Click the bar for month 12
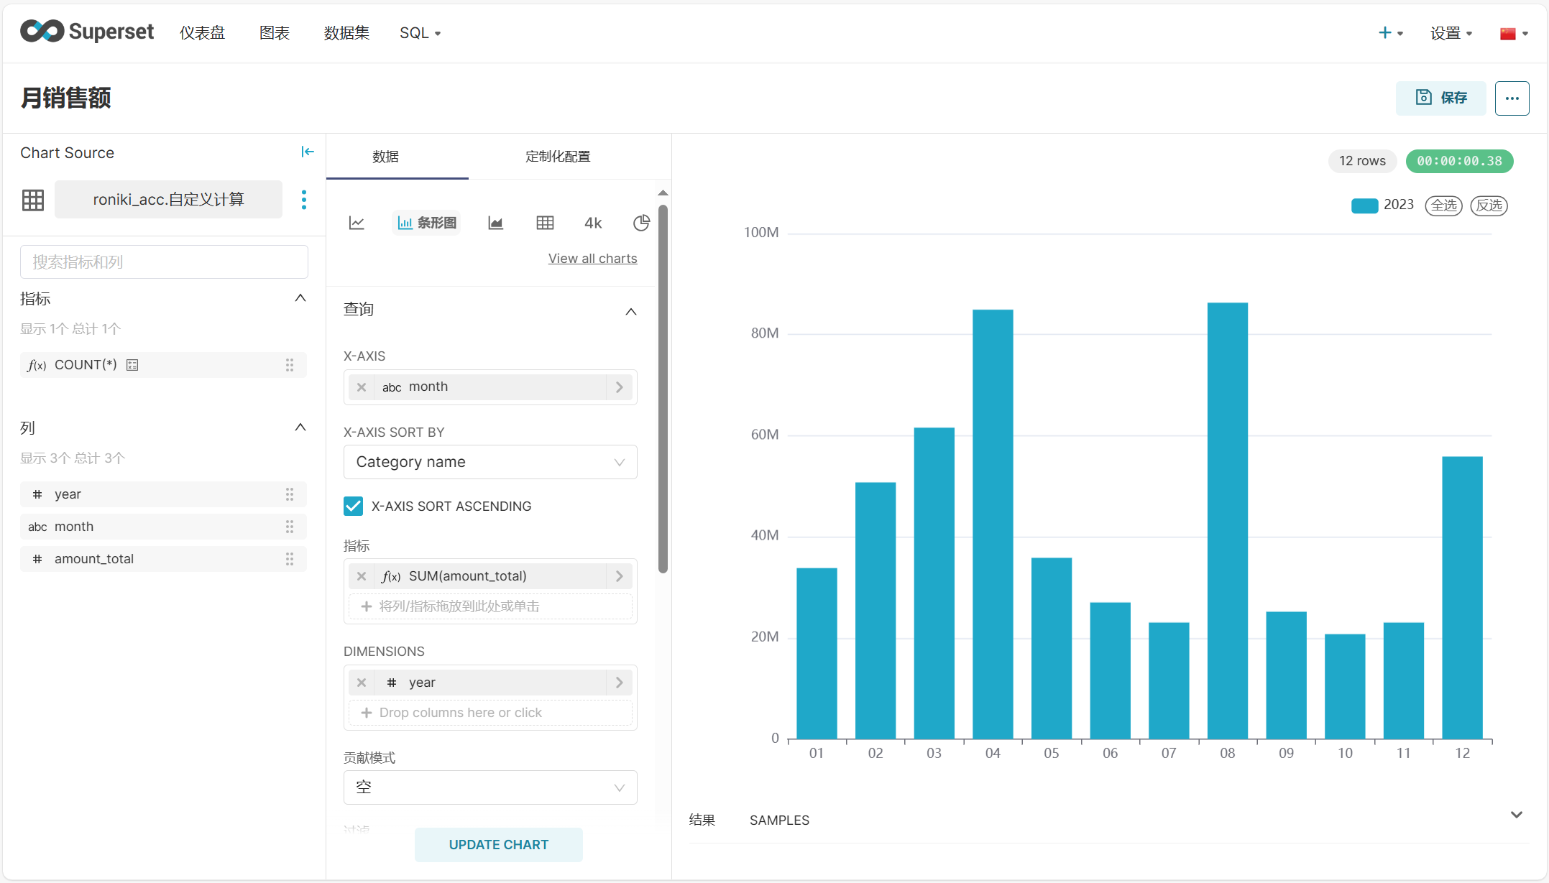Viewport: 1549px width, 883px height. pos(1462,598)
